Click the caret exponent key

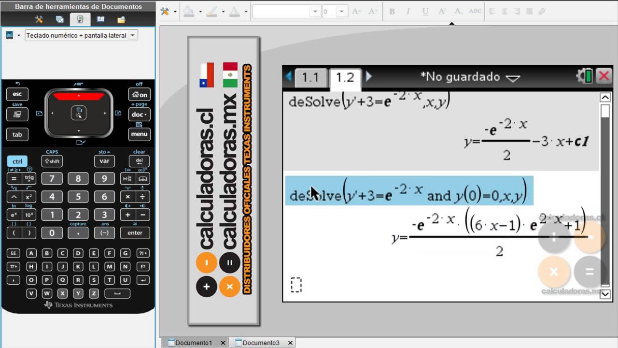coord(14,197)
